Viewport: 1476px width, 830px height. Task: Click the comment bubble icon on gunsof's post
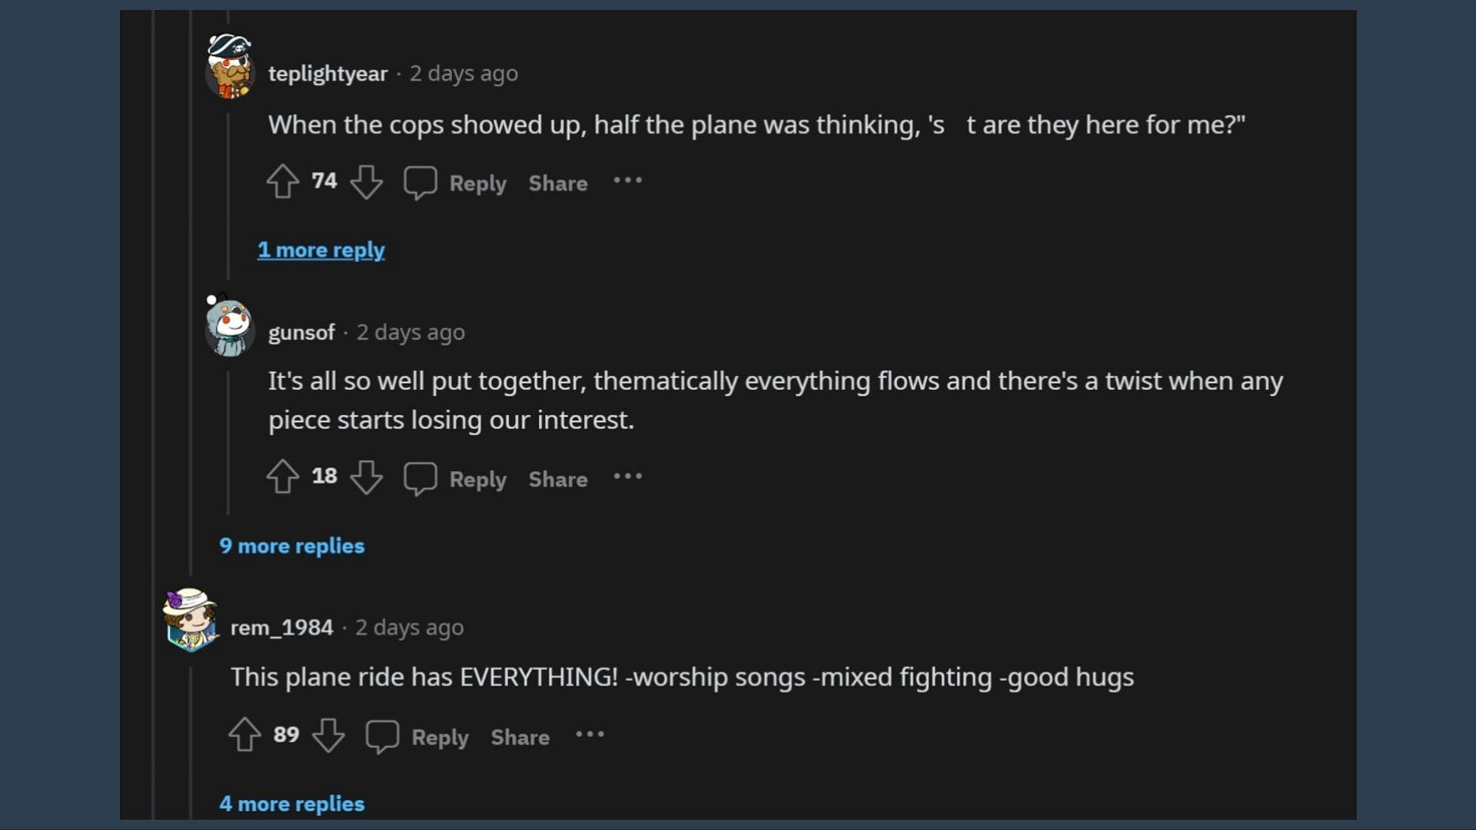pos(419,478)
